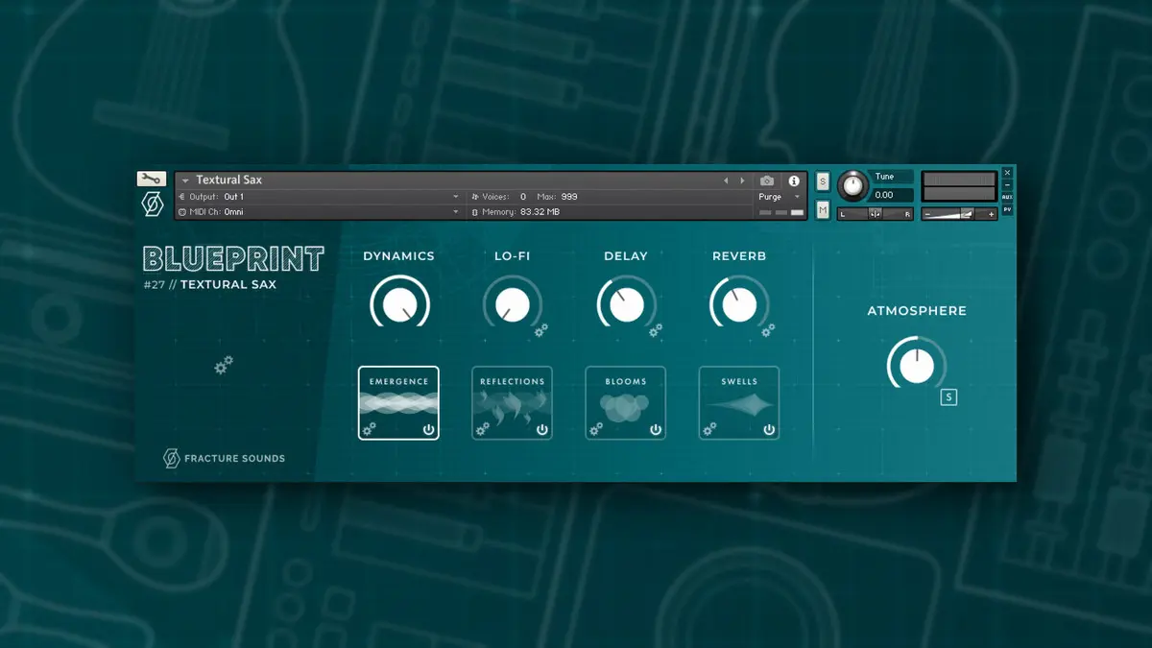This screenshot has width=1152, height=648.
Task: Click the Tune knob
Action: 852,186
